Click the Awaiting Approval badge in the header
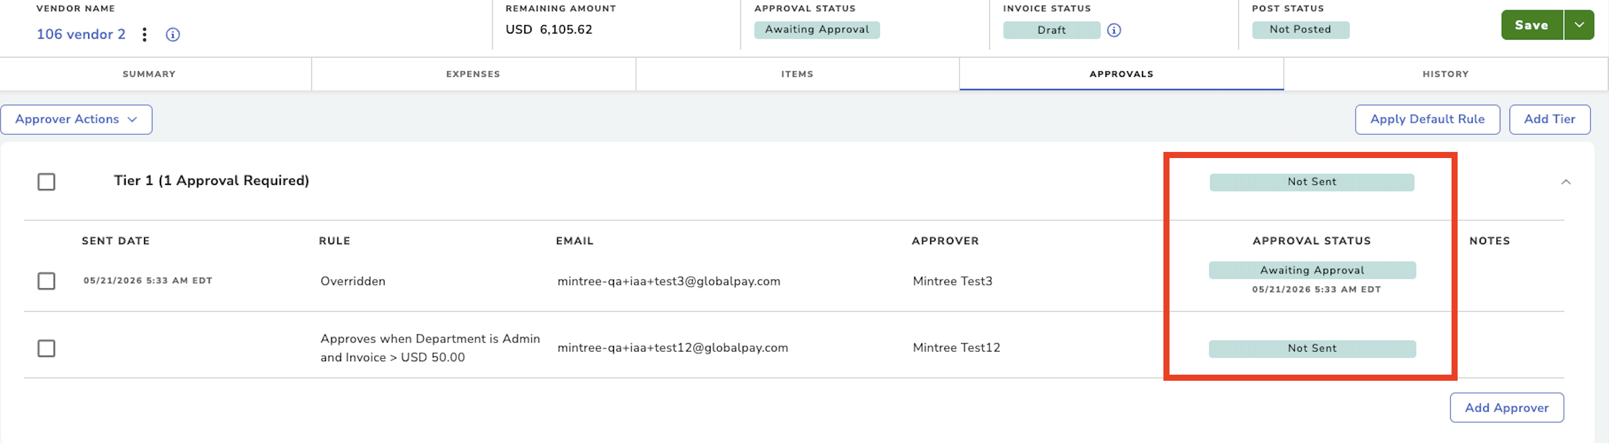Image resolution: width=1609 pixels, height=443 pixels. coord(817,30)
